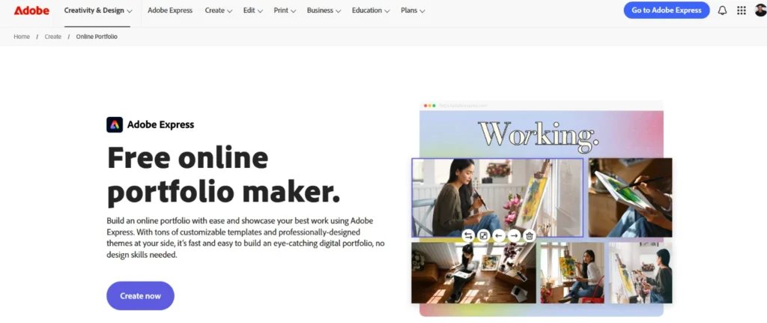Click the 'Free online portfolio maker.' heading
The image size is (767, 323).
(223, 175)
